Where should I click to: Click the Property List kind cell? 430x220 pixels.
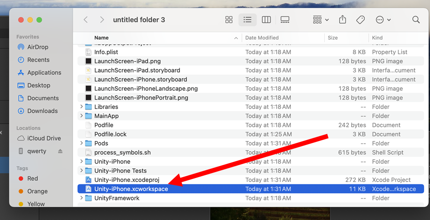tap(390, 52)
